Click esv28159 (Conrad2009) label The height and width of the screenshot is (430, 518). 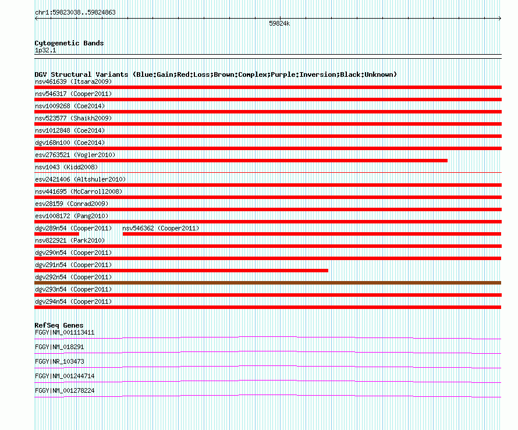click(x=72, y=204)
